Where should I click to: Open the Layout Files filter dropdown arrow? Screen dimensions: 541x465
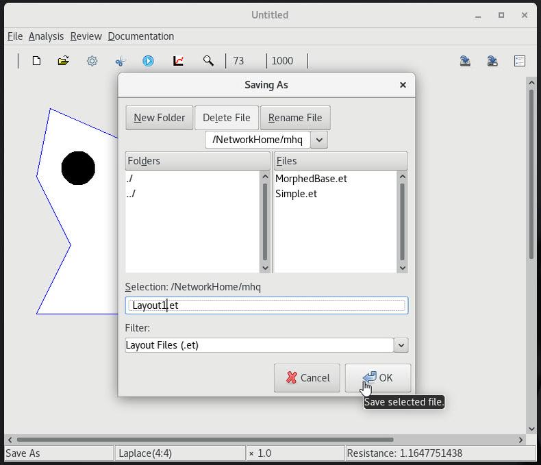(401, 345)
